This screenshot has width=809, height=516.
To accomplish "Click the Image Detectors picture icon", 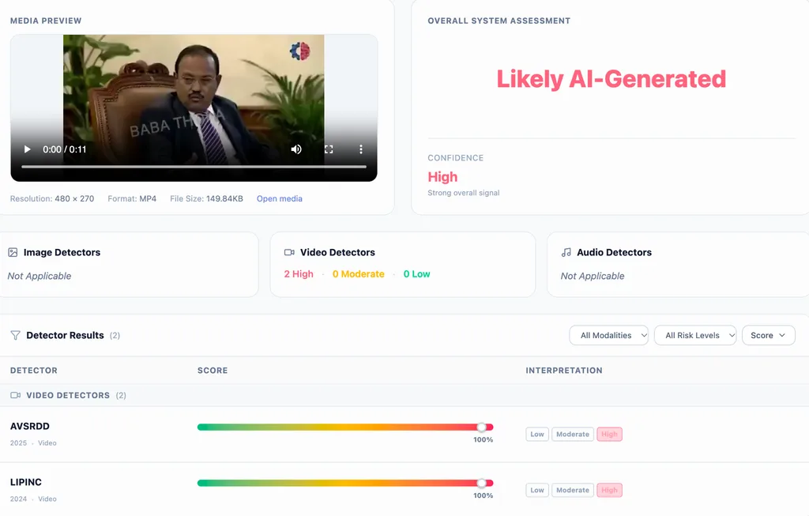I will (x=13, y=252).
